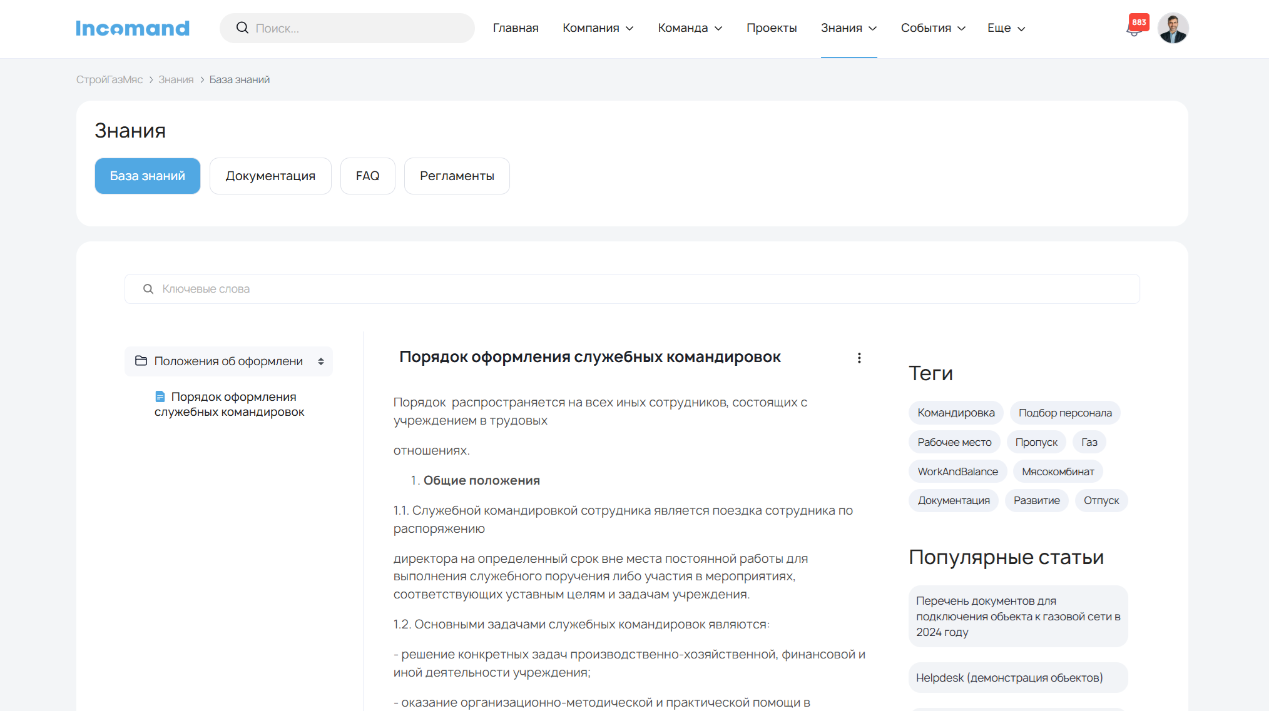Select the Газ tag

pyautogui.click(x=1089, y=442)
